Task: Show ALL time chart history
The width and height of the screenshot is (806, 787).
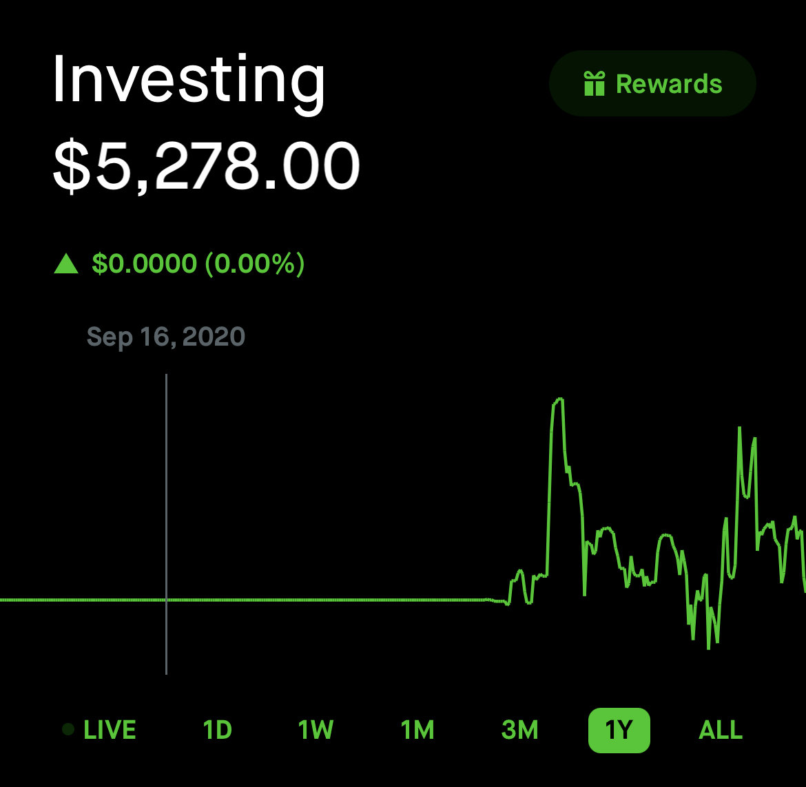Action: coord(721,730)
